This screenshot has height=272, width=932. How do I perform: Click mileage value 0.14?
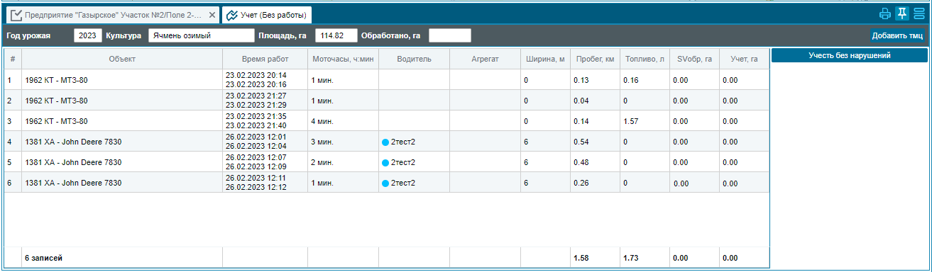click(581, 121)
